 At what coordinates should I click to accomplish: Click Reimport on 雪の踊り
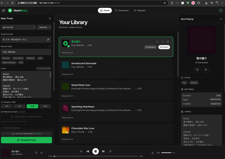[x=150, y=47]
